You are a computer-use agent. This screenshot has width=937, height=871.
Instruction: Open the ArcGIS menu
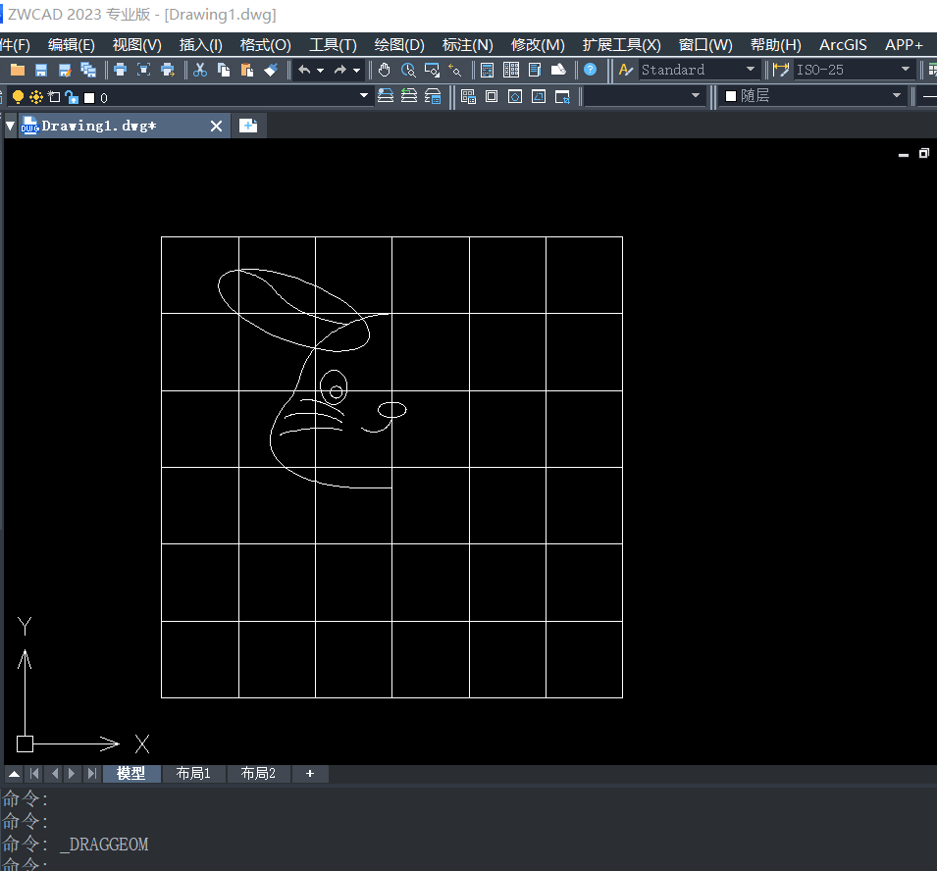[x=843, y=45]
